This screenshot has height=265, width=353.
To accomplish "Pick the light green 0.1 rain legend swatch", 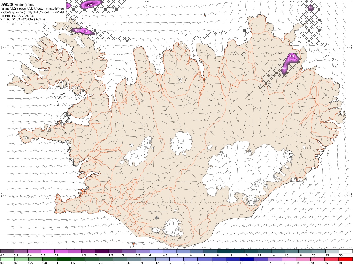I will (7, 259).
